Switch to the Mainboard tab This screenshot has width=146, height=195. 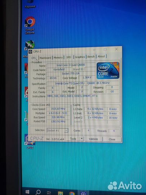pyautogui.click(x=45, y=58)
